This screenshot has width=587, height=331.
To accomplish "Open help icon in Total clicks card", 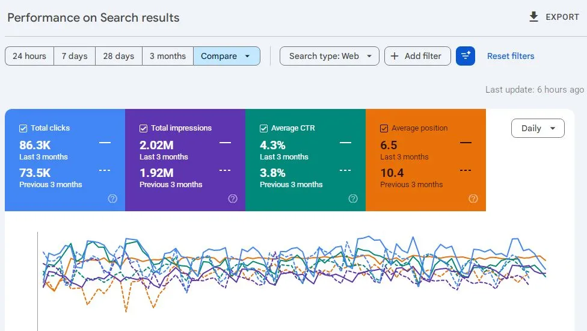I will click(x=112, y=199).
